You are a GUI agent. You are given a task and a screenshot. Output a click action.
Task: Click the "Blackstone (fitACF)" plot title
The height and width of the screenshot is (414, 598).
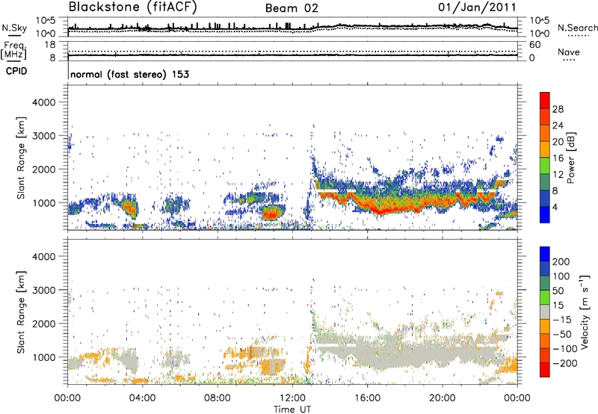[x=133, y=7]
